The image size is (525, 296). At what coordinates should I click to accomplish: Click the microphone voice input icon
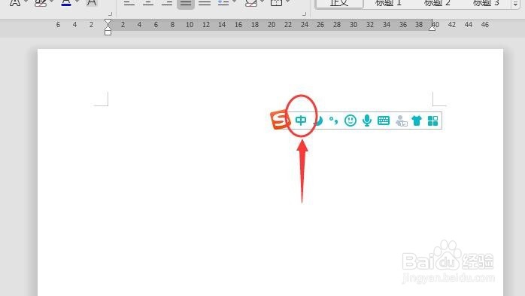coord(367,121)
